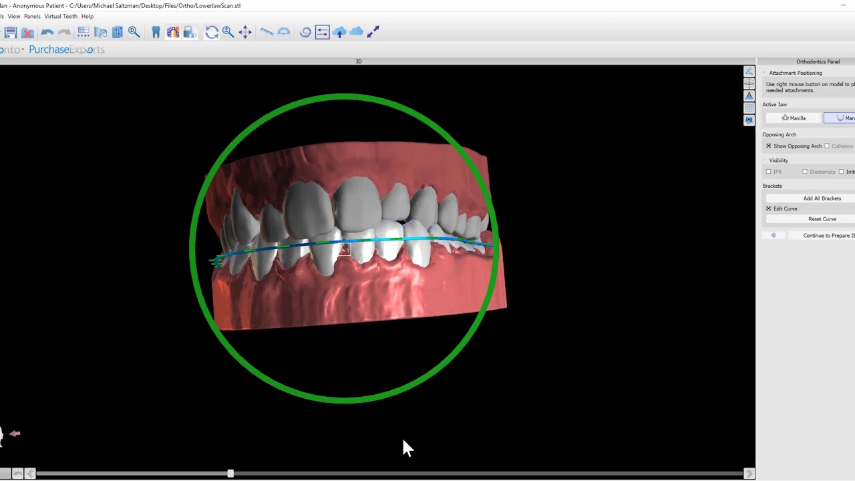Viewport: 855px width, 481px height.
Task: Choose the protractor angle measurement icon
Action: click(x=284, y=32)
